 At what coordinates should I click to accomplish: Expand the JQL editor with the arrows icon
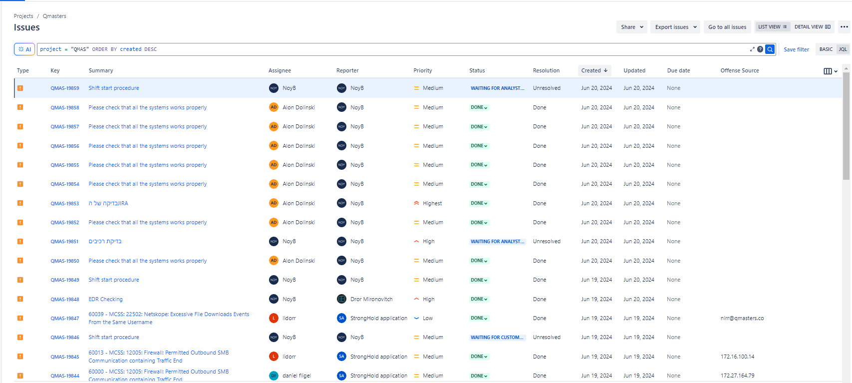(x=752, y=49)
